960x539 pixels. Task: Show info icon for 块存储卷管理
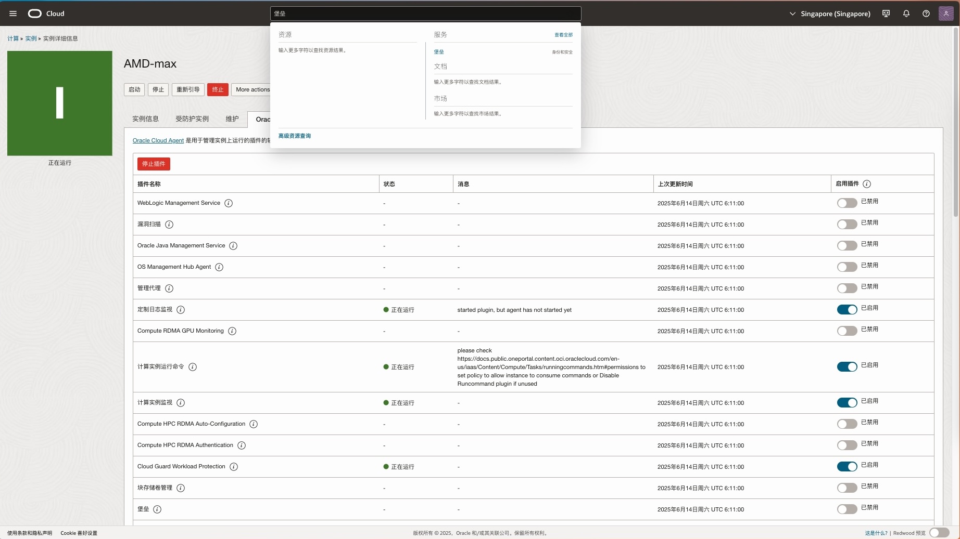click(181, 488)
